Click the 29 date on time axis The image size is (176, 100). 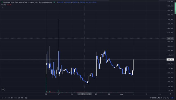(109, 94)
